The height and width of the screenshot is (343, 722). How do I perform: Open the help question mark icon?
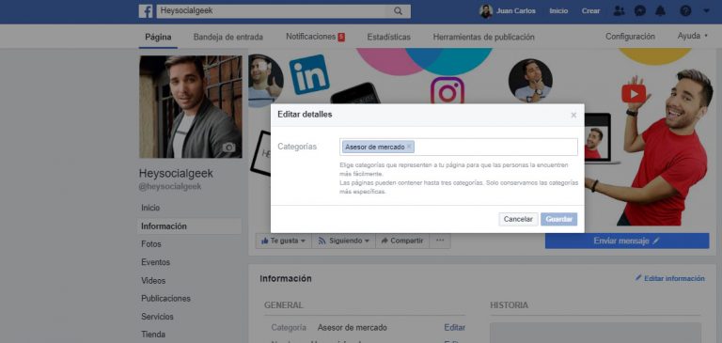click(x=685, y=11)
